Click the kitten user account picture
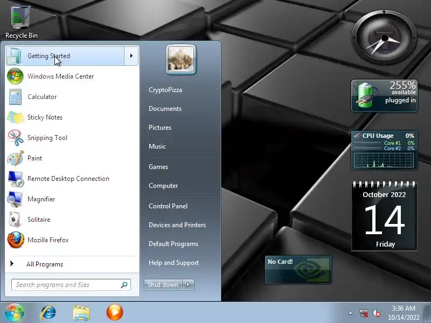The height and width of the screenshot is (323, 431). pyautogui.click(x=181, y=60)
